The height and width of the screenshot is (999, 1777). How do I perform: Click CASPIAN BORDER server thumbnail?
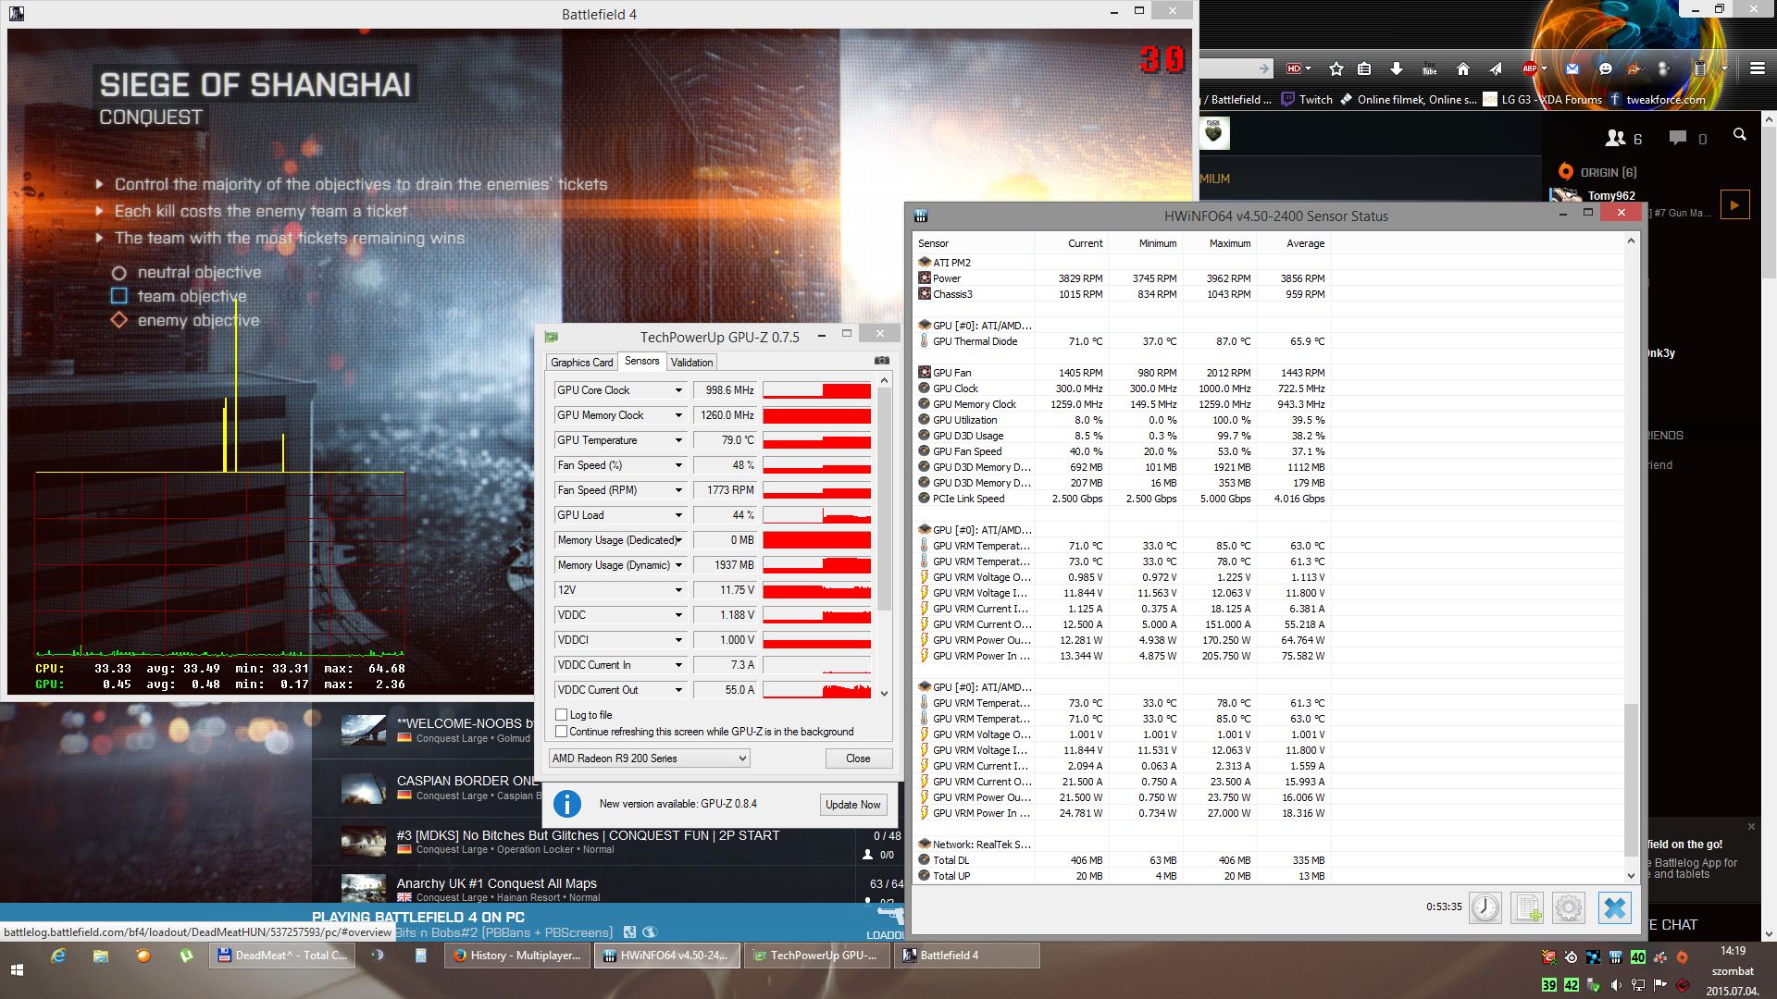(363, 787)
